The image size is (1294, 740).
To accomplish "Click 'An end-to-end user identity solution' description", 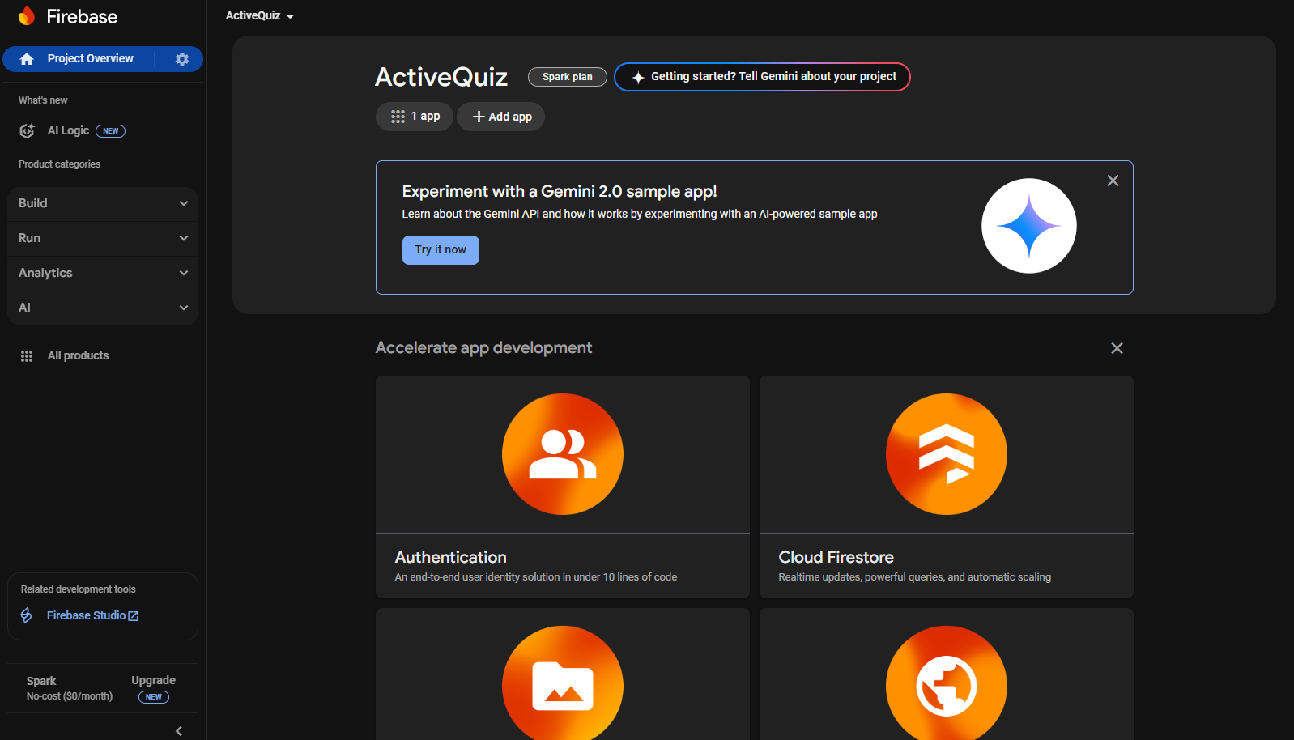I will coord(536,577).
